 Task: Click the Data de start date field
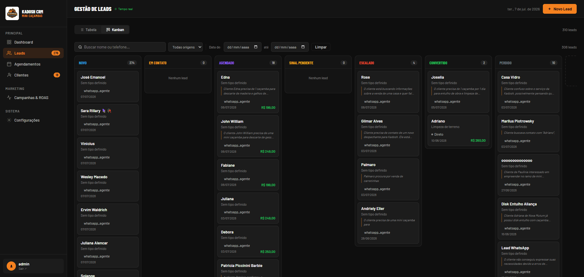click(x=243, y=47)
